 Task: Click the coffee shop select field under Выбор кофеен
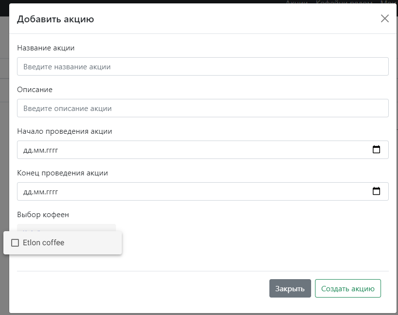(x=66, y=228)
